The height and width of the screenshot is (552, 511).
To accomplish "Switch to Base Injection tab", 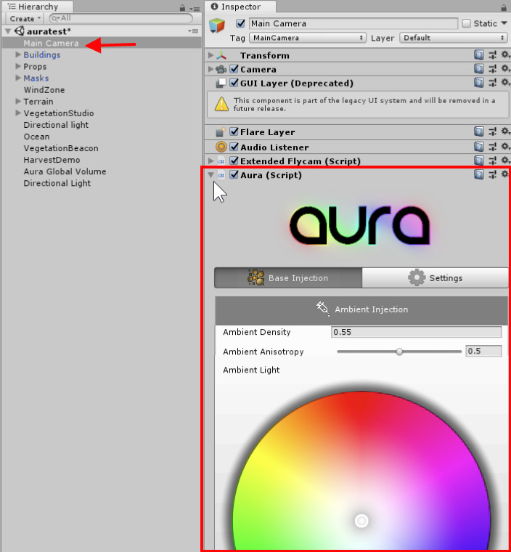I will (288, 277).
